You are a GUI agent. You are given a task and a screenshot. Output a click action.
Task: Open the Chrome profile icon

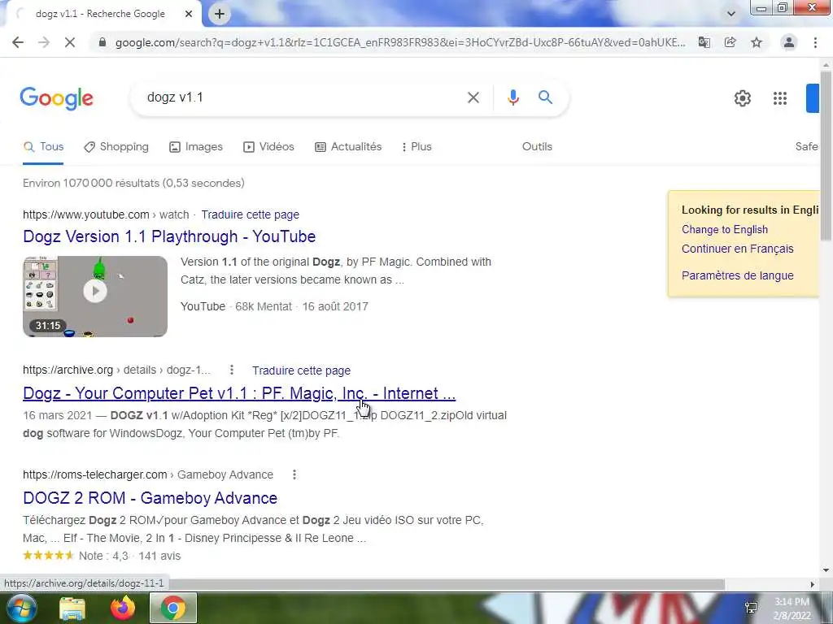789,42
